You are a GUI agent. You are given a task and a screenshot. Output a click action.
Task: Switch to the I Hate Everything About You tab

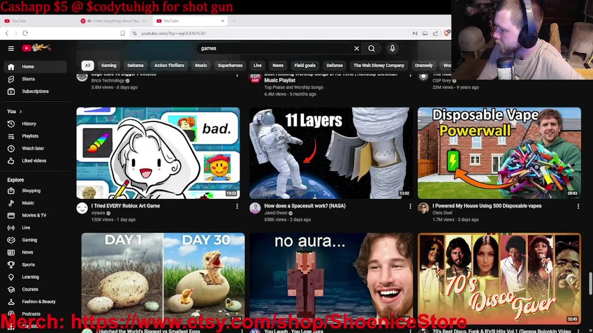coord(114,21)
